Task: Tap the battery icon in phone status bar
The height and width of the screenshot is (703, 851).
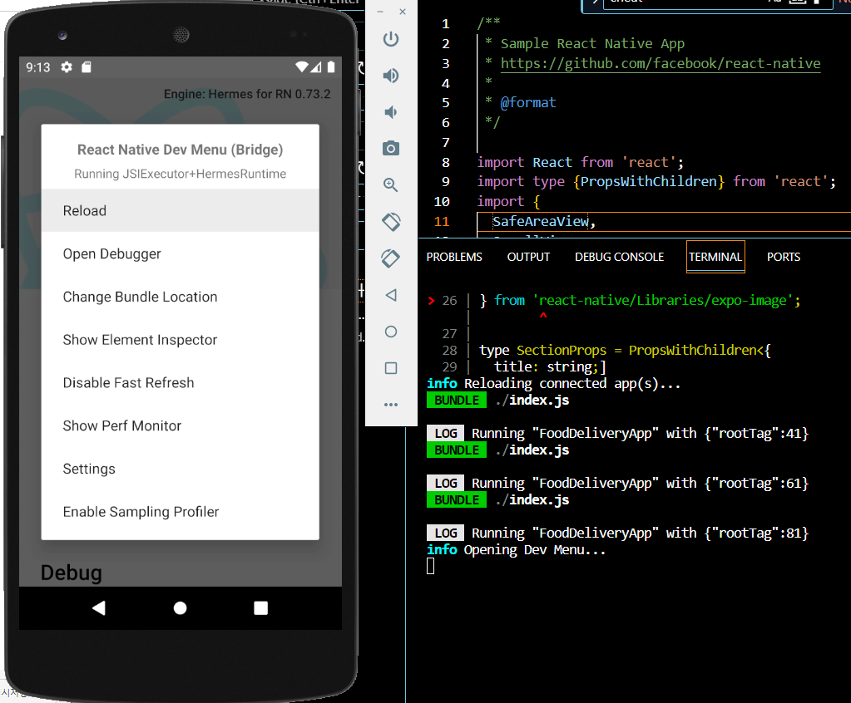Action: pos(331,67)
